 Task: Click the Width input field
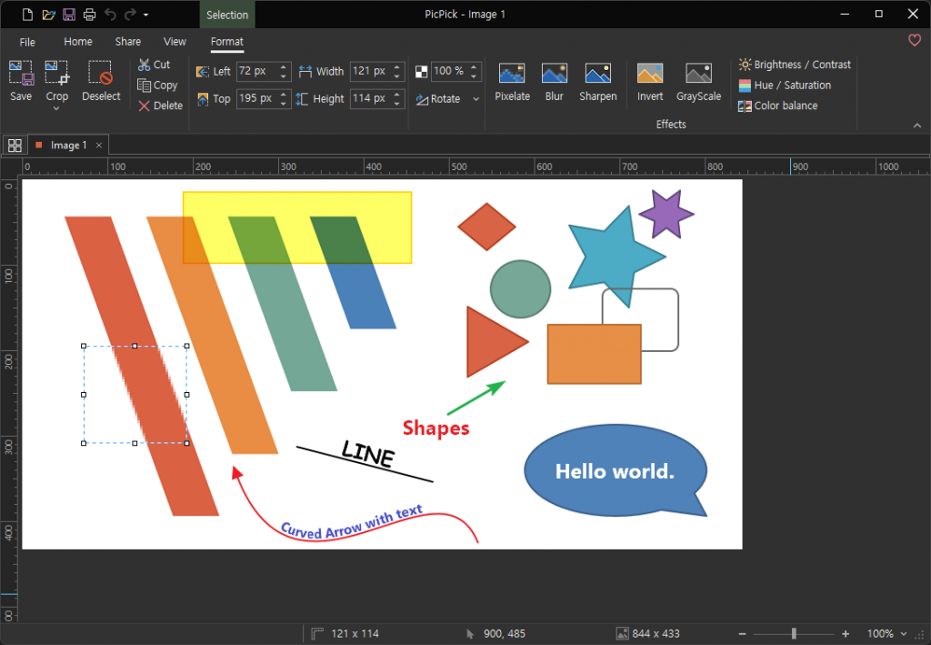click(368, 71)
